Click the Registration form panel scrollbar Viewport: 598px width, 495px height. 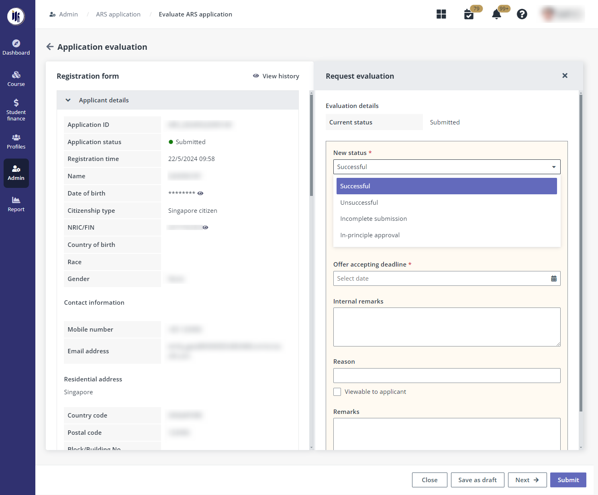click(x=311, y=145)
